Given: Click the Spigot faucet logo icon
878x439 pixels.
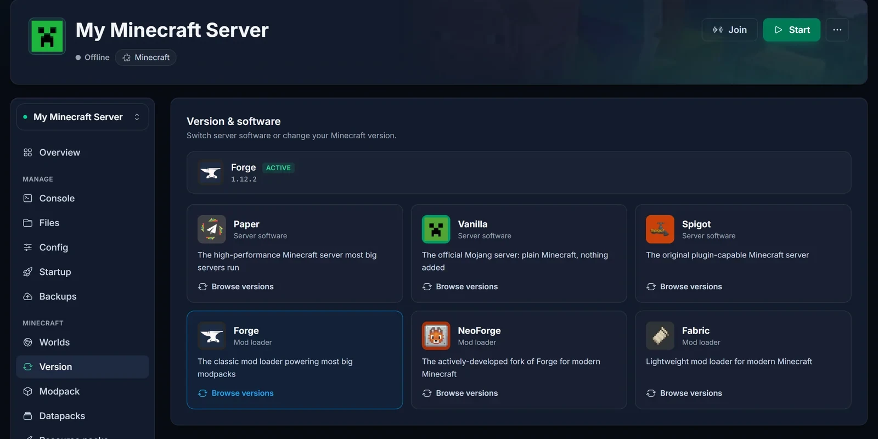Looking at the screenshot, I should [660, 229].
